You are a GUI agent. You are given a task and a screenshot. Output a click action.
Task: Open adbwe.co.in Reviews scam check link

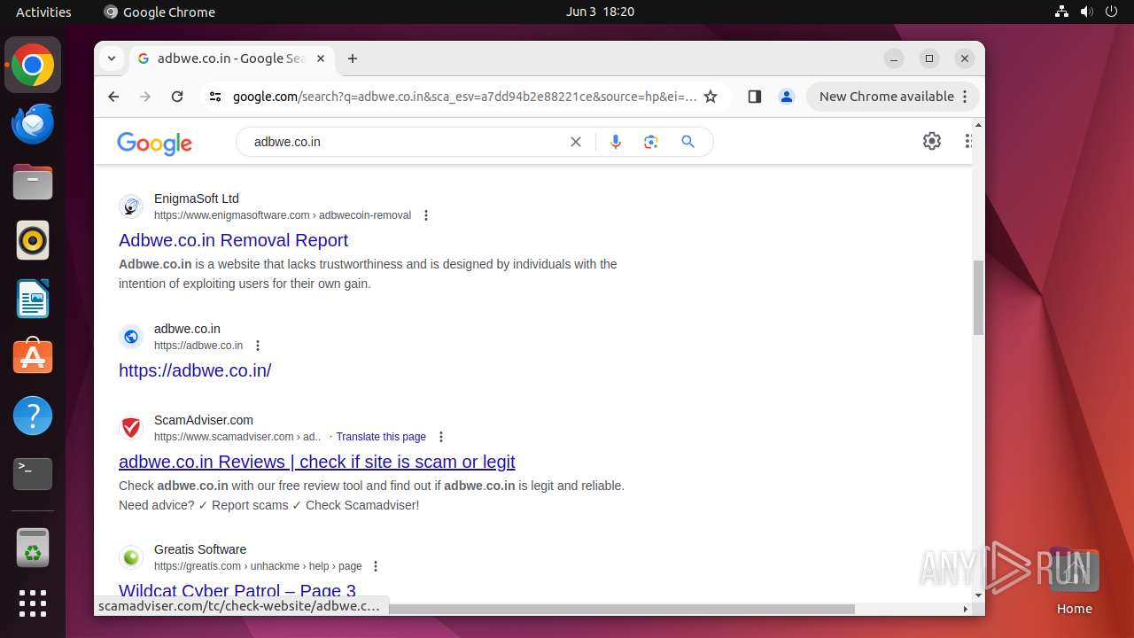tap(317, 462)
